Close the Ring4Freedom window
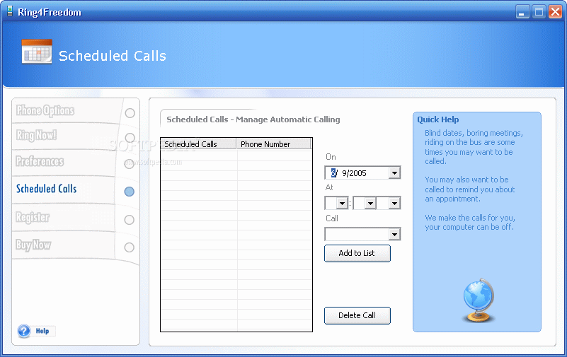Screen dimensions: 567x357 pyautogui.click(x=555, y=12)
